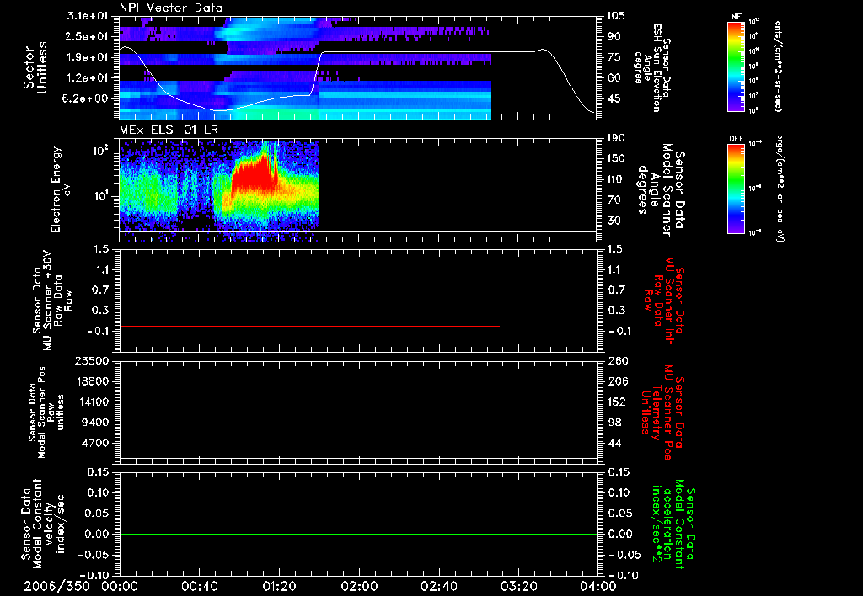Click the 75 degree sun elevation tick
Viewport: 863px width, 596px height.
click(614, 57)
